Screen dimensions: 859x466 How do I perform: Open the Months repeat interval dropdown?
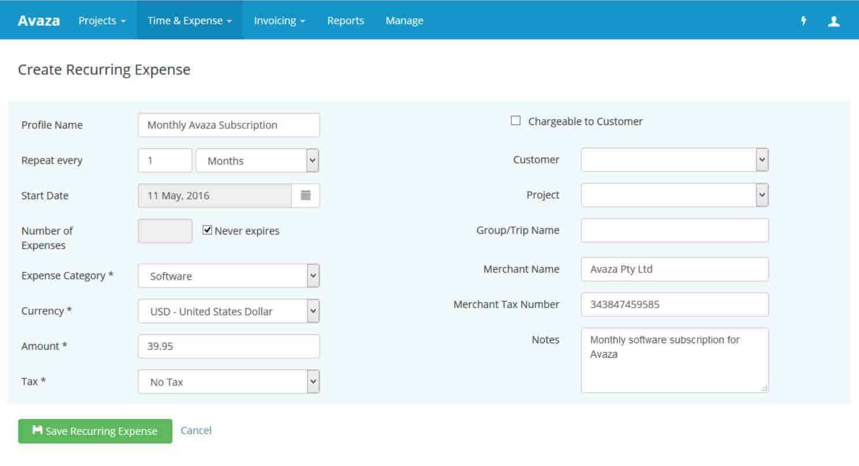[257, 161]
